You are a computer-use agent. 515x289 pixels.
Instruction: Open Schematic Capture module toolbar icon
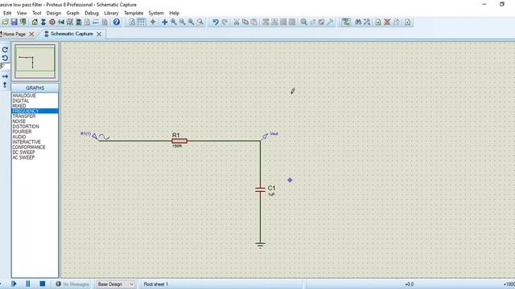43,22
